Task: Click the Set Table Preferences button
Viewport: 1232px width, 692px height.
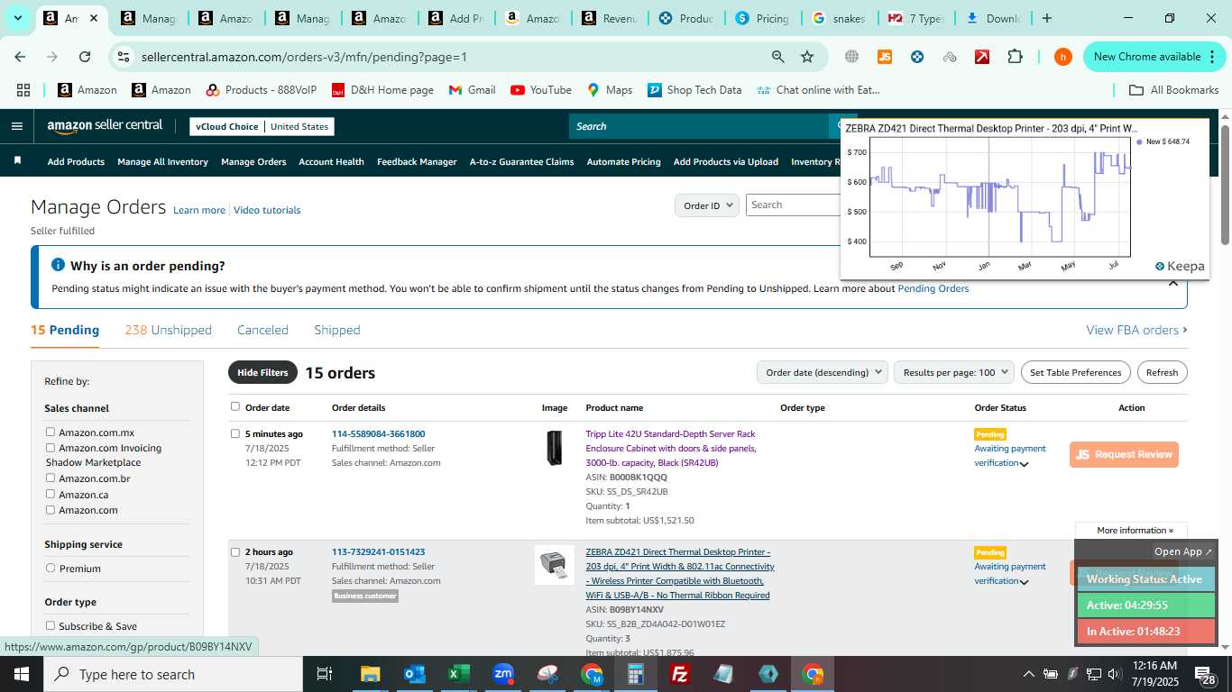Action: tap(1076, 372)
